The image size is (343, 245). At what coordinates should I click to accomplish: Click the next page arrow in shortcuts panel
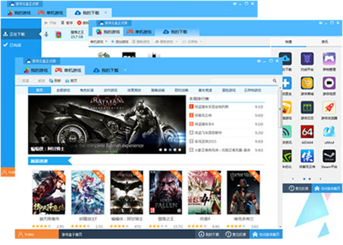pos(320,179)
